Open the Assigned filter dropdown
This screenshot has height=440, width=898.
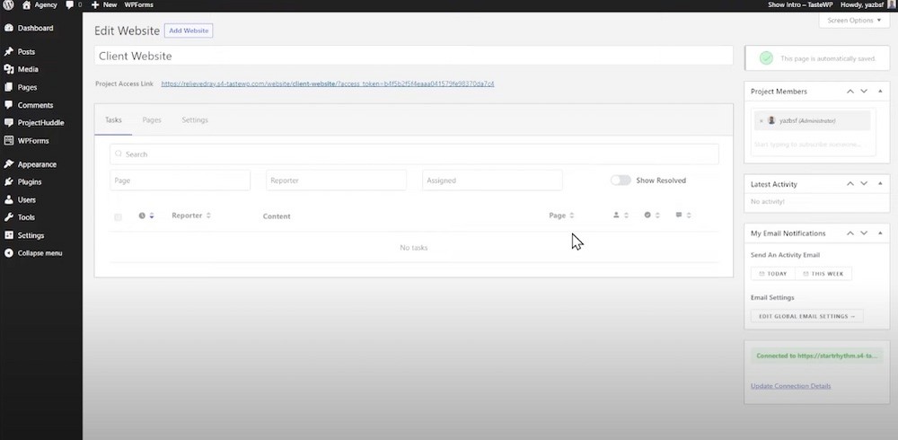pyautogui.click(x=492, y=180)
